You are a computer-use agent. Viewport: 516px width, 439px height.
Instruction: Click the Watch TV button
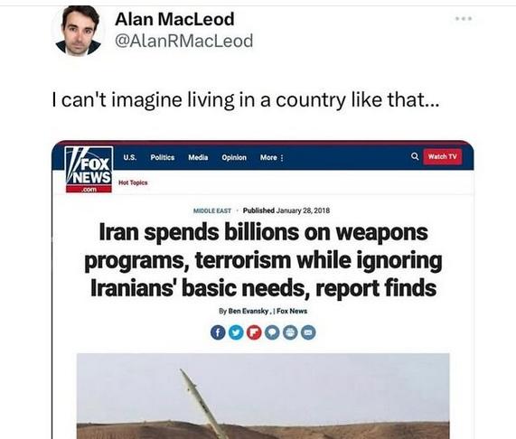click(x=442, y=156)
